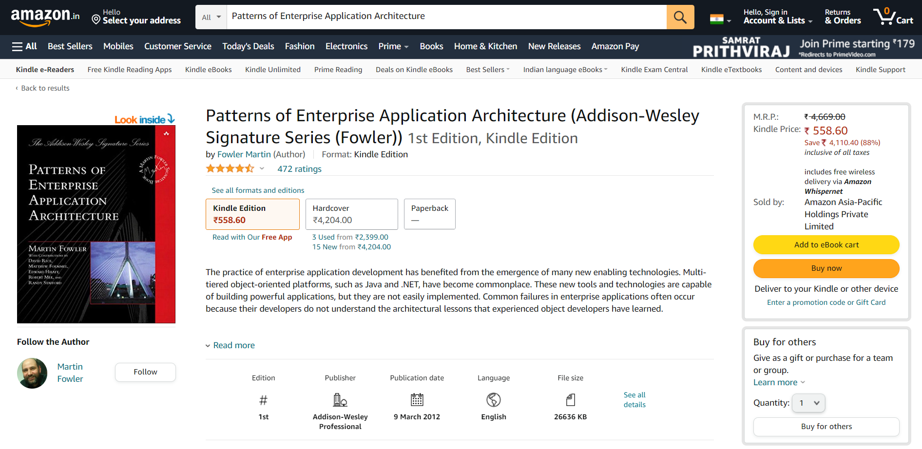The height and width of the screenshot is (449, 922).
Task: Click the Language globe icon
Action: tap(494, 400)
